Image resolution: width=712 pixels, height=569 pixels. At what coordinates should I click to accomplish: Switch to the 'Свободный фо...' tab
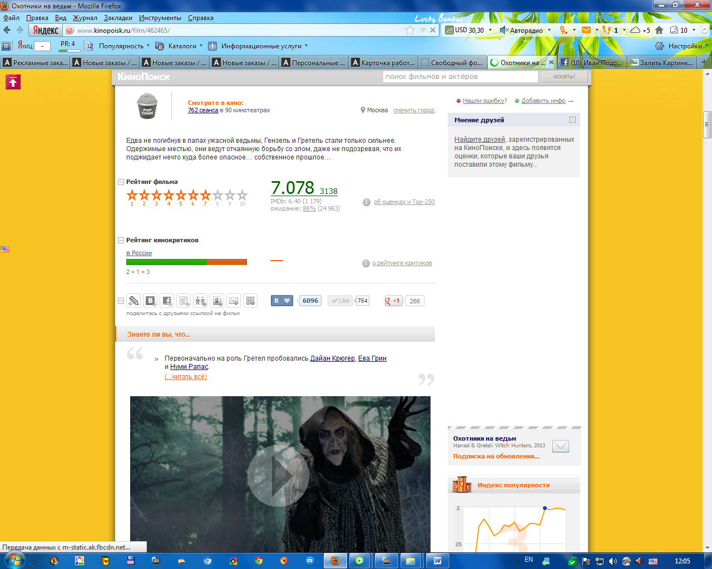pos(452,62)
